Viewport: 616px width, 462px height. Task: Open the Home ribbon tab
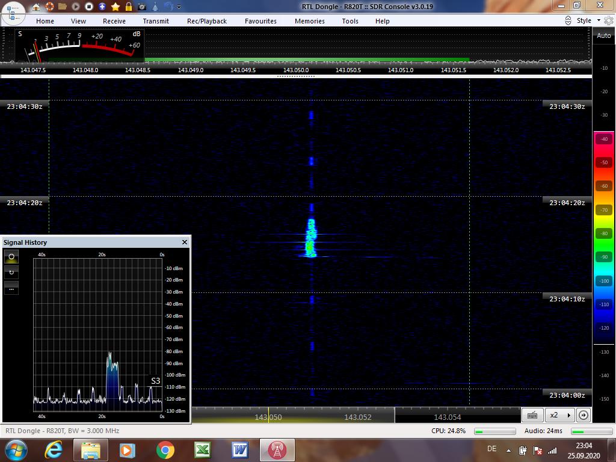[x=45, y=21]
